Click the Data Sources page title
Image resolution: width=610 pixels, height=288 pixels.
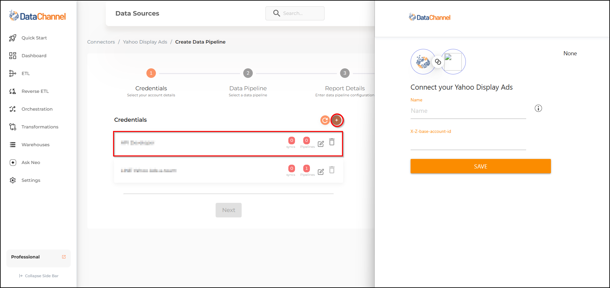[137, 13]
